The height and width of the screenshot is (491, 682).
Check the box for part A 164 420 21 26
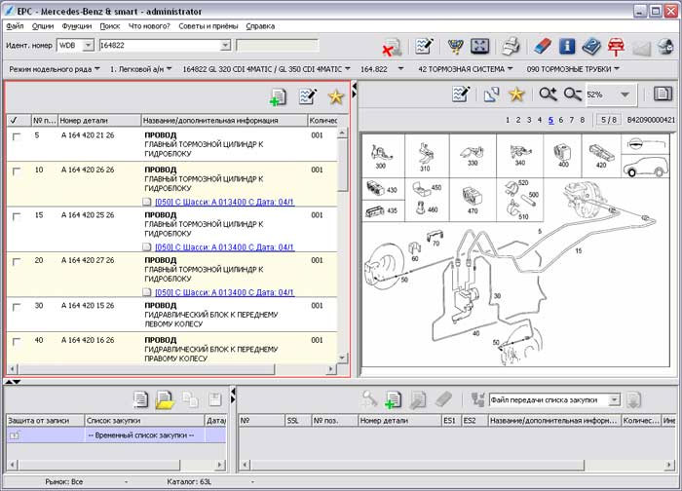tap(16, 136)
